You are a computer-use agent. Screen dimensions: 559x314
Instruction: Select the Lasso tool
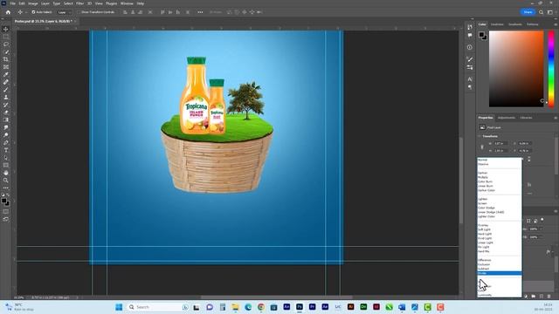(6, 44)
